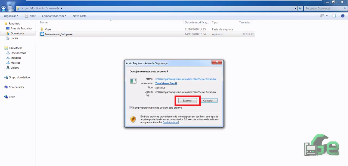This screenshot has width=348, height=166.
Task: Open Vídeos library in sidebar
Action: (x=13, y=67)
